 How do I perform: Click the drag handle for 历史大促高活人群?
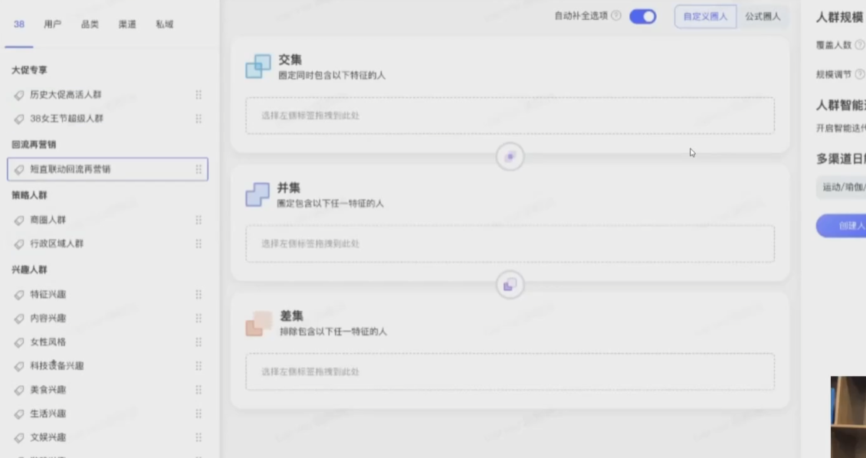point(198,95)
